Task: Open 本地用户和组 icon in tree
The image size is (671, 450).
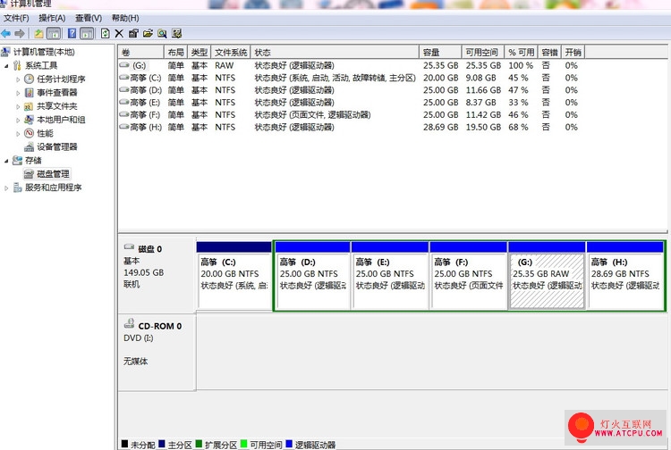Action: point(30,120)
